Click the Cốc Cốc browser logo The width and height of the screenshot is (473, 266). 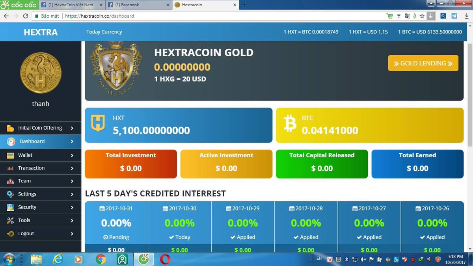(19, 5)
